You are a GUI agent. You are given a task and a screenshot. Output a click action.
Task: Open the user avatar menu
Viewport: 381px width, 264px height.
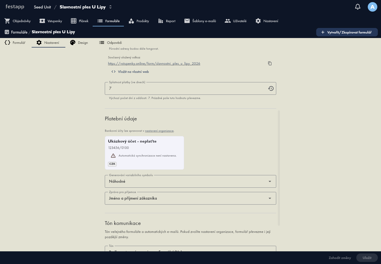tap(373, 7)
